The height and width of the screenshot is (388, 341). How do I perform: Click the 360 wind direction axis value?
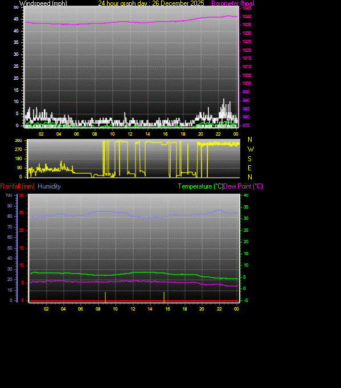(18, 141)
